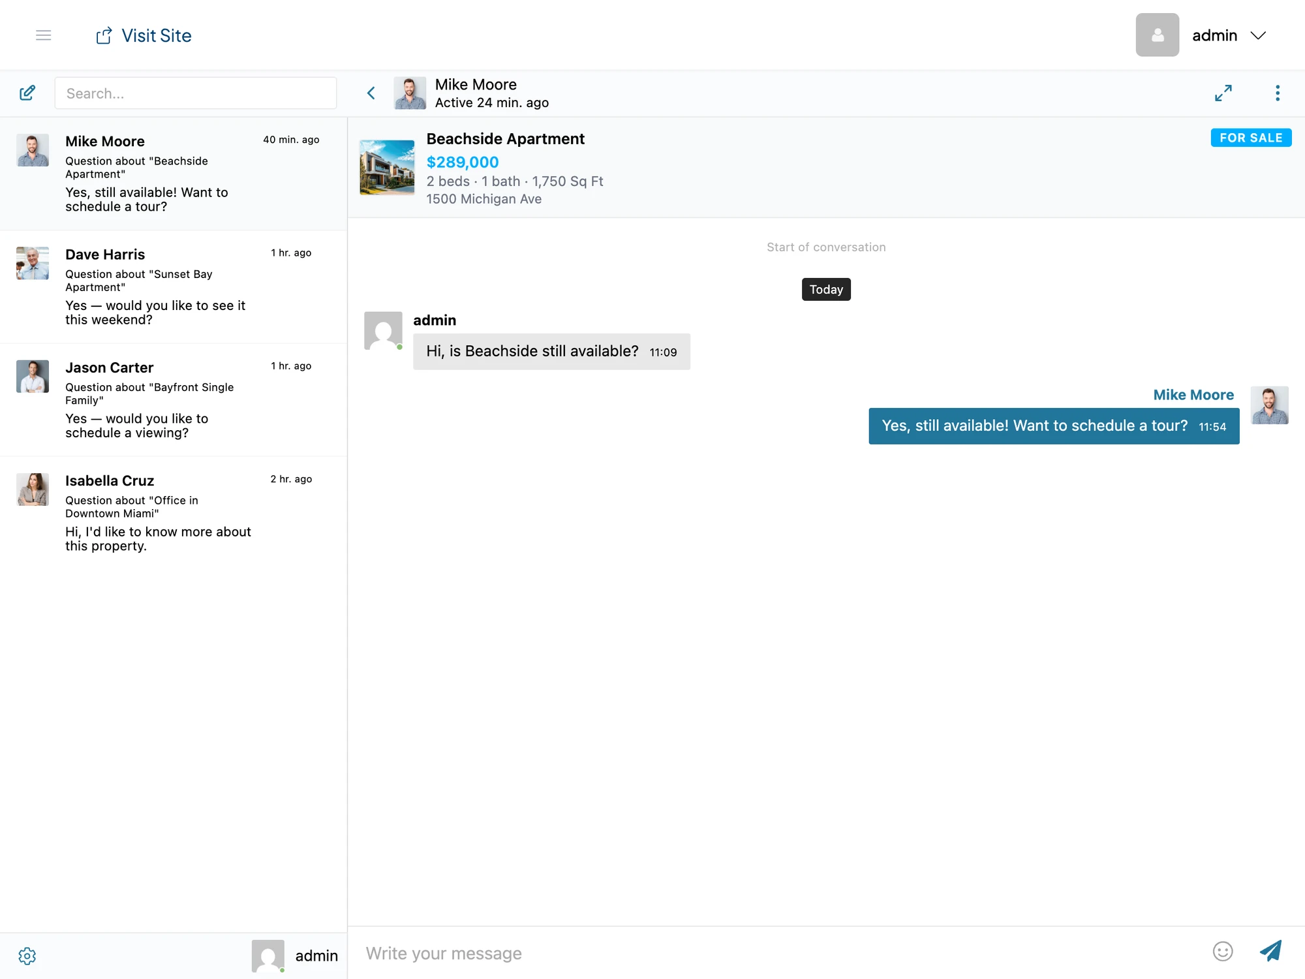Image resolution: width=1305 pixels, height=979 pixels.
Task: Click admin's avatar beside the first message
Action: 383,330
